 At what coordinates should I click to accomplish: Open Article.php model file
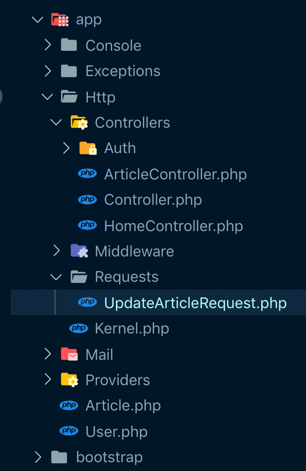pyautogui.click(x=123, y=406)
